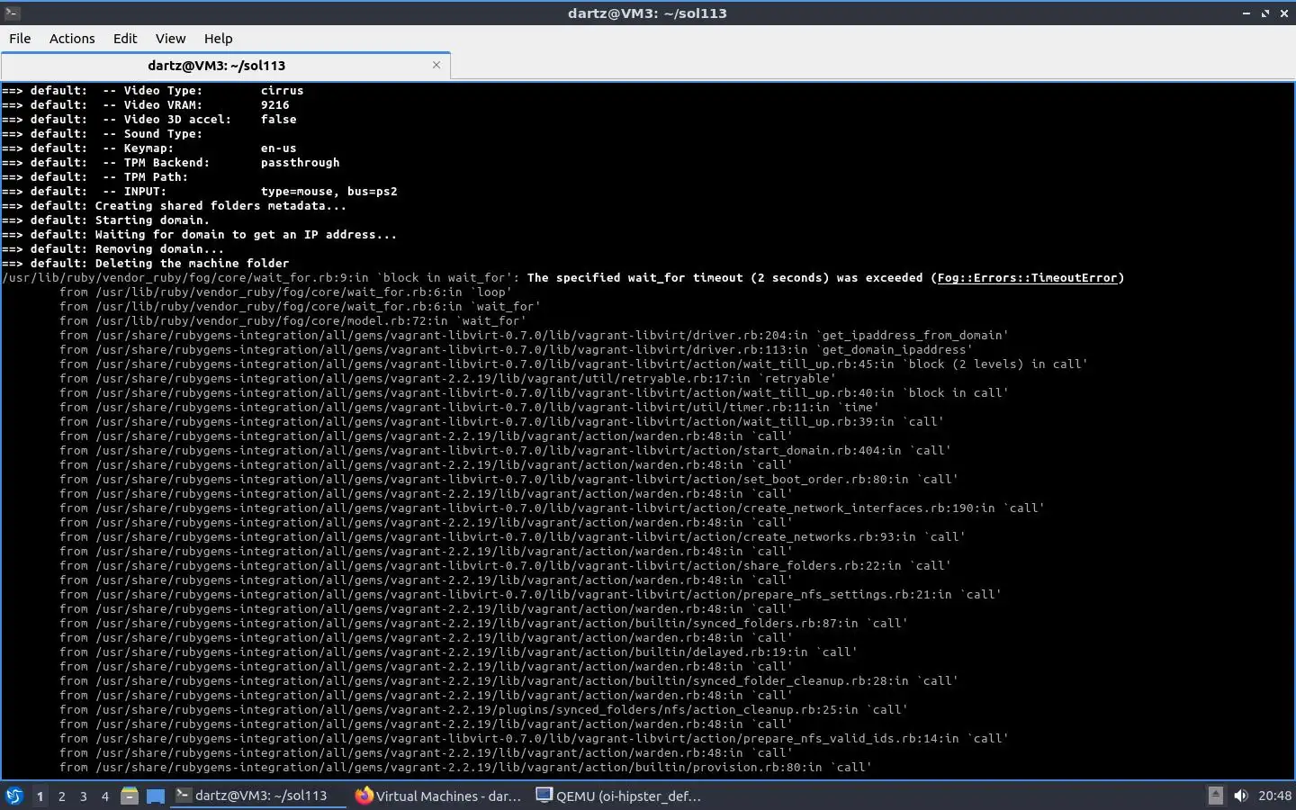Switch to workspace 1
Viewport: 1296px width, 810px height.
pyautogui.click(x=40, y=796)
